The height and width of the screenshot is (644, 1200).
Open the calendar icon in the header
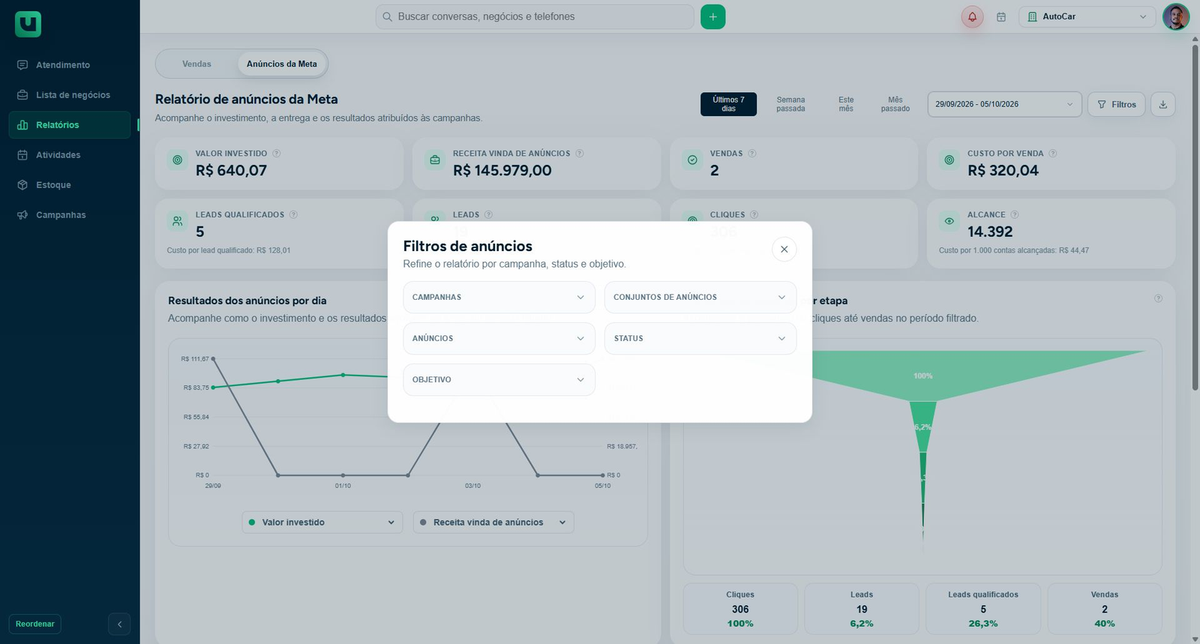click(x=1001, y=16)
